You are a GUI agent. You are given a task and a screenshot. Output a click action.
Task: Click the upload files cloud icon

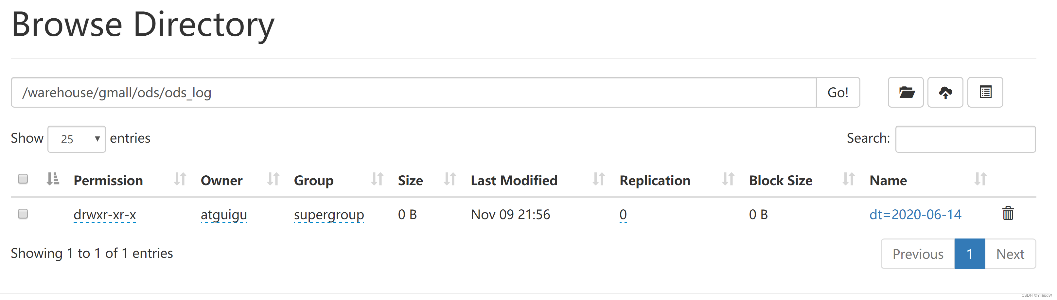click(945, 92)
